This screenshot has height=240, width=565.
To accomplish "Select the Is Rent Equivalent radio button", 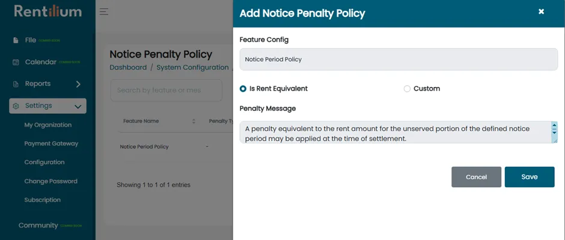I will 243,89.
